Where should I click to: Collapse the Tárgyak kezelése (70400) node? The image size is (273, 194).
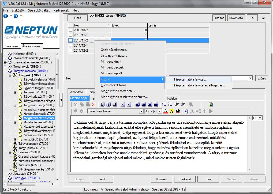[5, 71]
